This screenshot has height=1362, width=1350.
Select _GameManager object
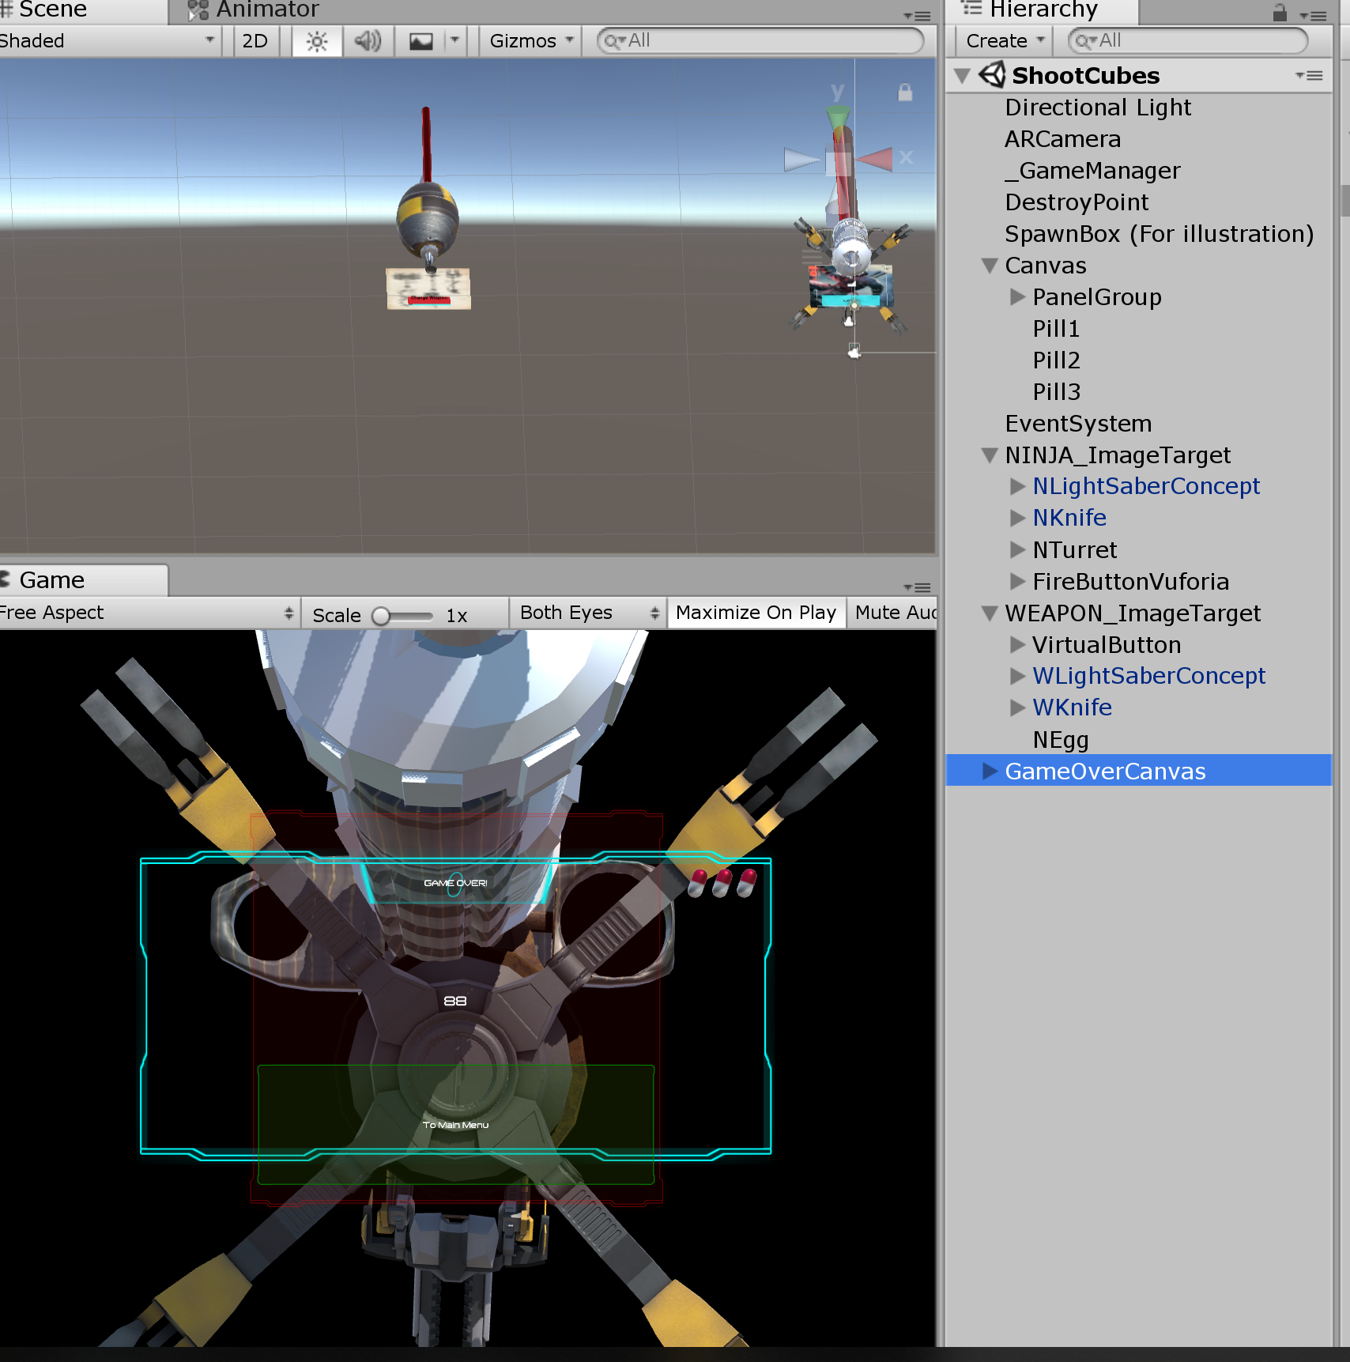click(1138, 171)
